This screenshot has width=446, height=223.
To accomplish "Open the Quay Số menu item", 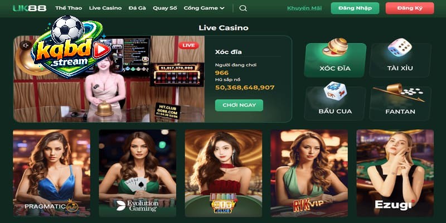I will [164, 8].
